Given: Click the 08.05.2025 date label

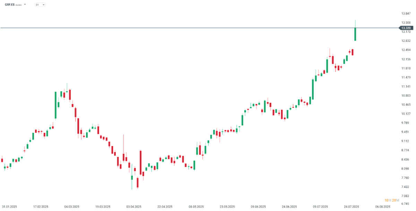Looking at the screenshot, I should pos(196,207).
